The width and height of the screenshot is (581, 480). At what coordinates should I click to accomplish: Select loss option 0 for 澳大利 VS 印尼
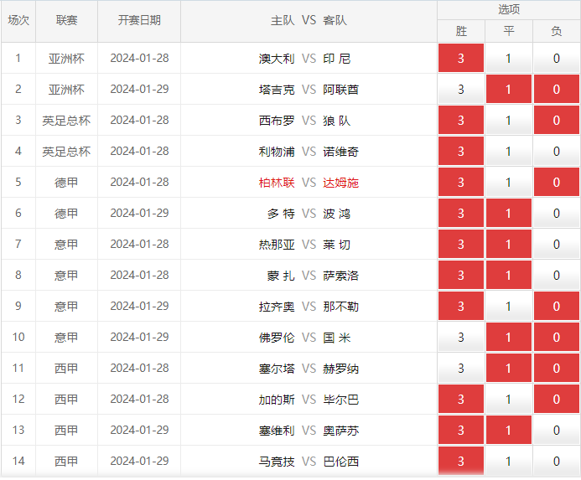point(556,58)
